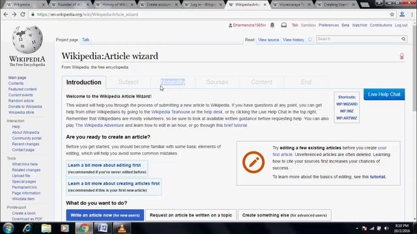Open Special pages sidebar link
The height and width of the screenshot is (234, 417).
pyautogui.click(x=24, y=181)
